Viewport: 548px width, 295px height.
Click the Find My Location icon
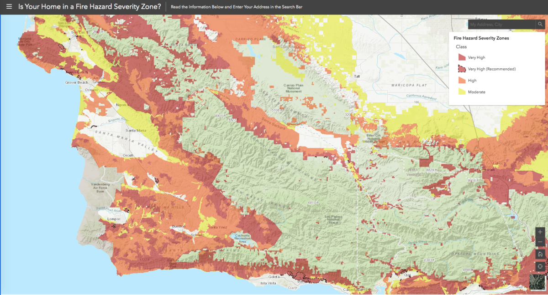coord(540,266)
